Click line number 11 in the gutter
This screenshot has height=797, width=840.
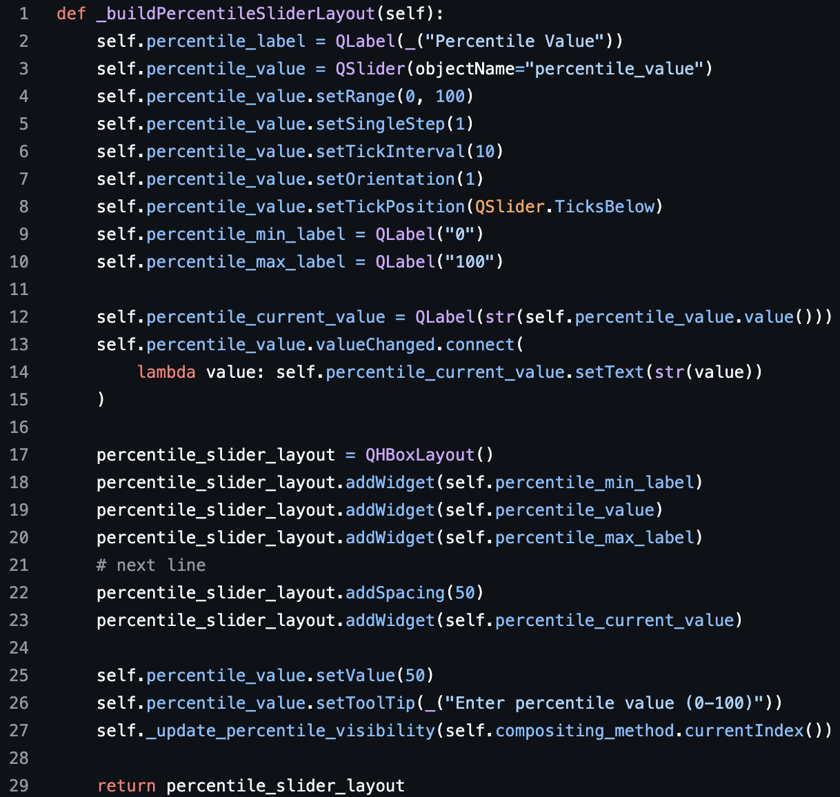coord(19,290)
